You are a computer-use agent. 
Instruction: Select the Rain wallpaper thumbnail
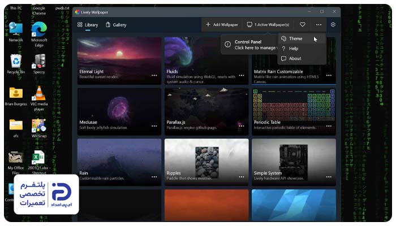[x=119, y=162]
